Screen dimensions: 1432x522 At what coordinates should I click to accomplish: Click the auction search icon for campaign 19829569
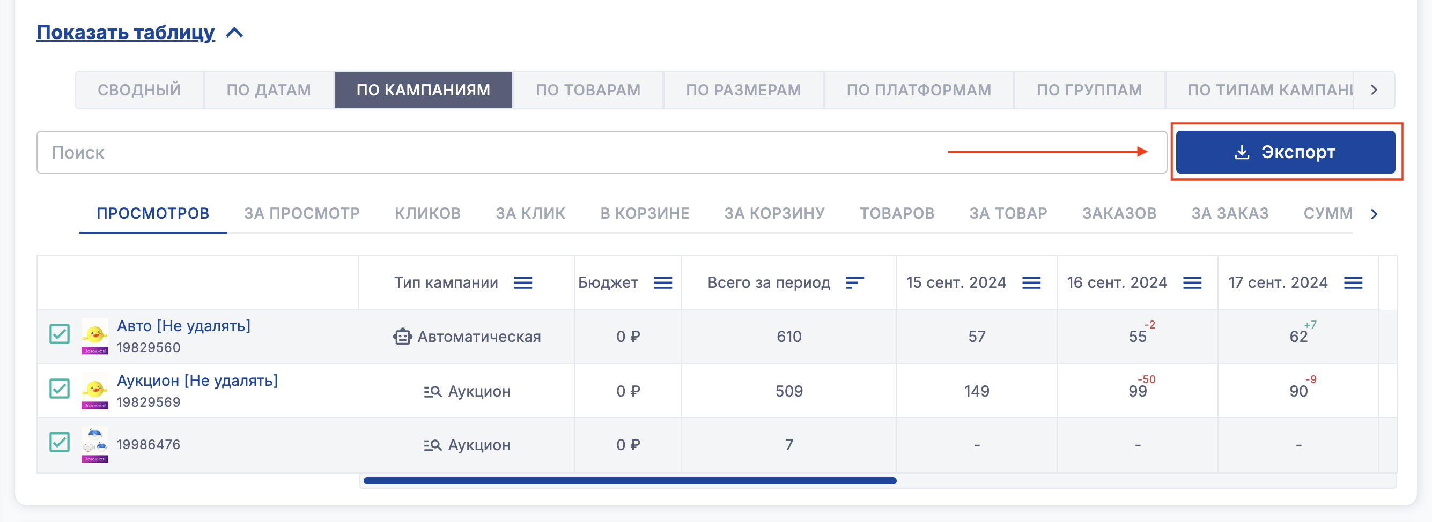[x=432, y=391]
